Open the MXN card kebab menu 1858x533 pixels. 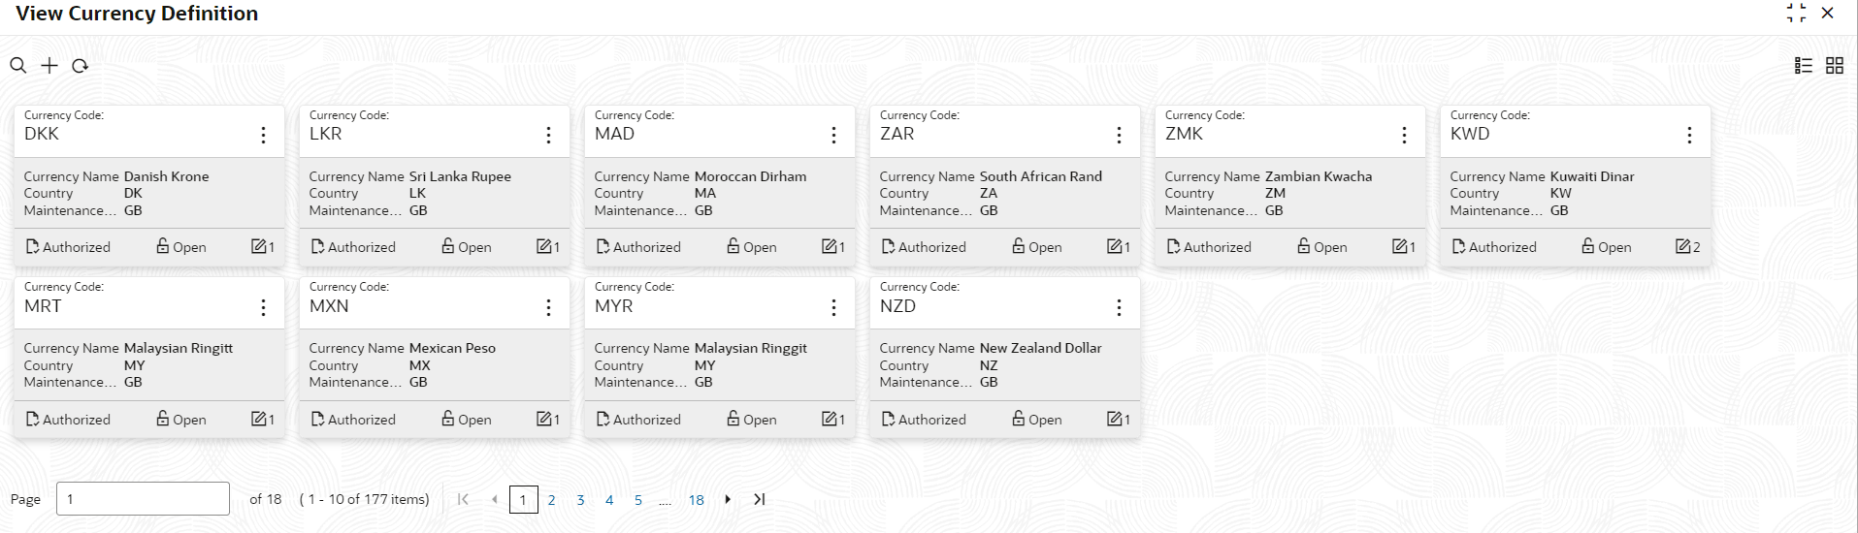pos(548,307)
